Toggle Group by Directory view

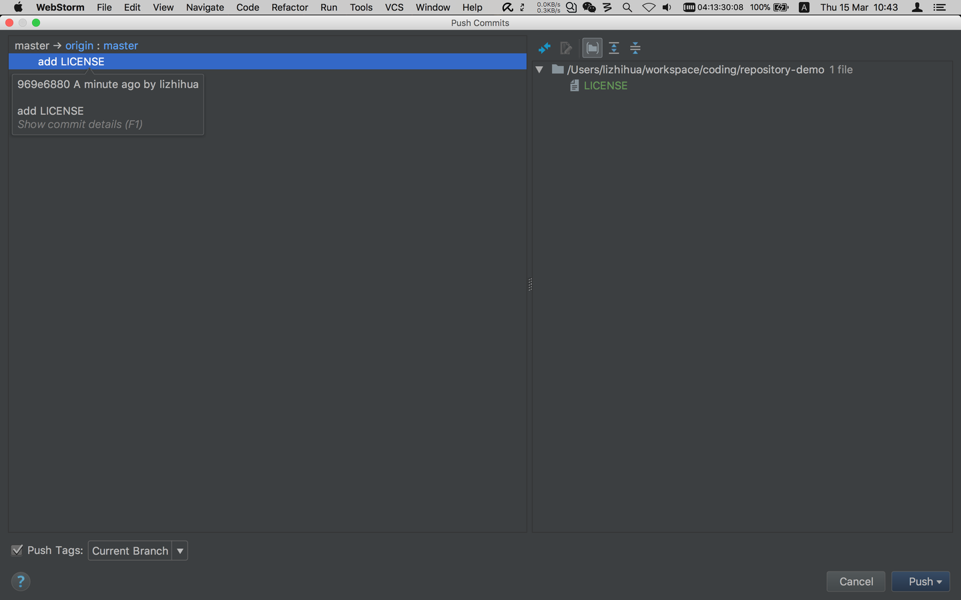click(x=592, y=47)
